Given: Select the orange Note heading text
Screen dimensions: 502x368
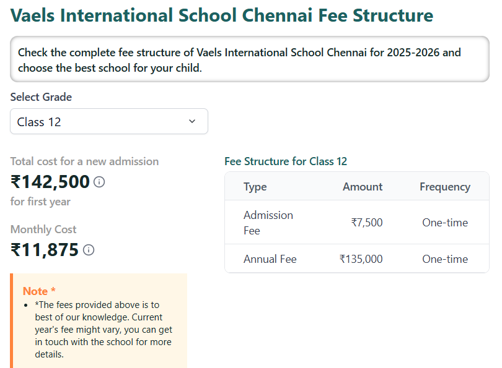Looking at the screenshot, I should click(33, 291).
